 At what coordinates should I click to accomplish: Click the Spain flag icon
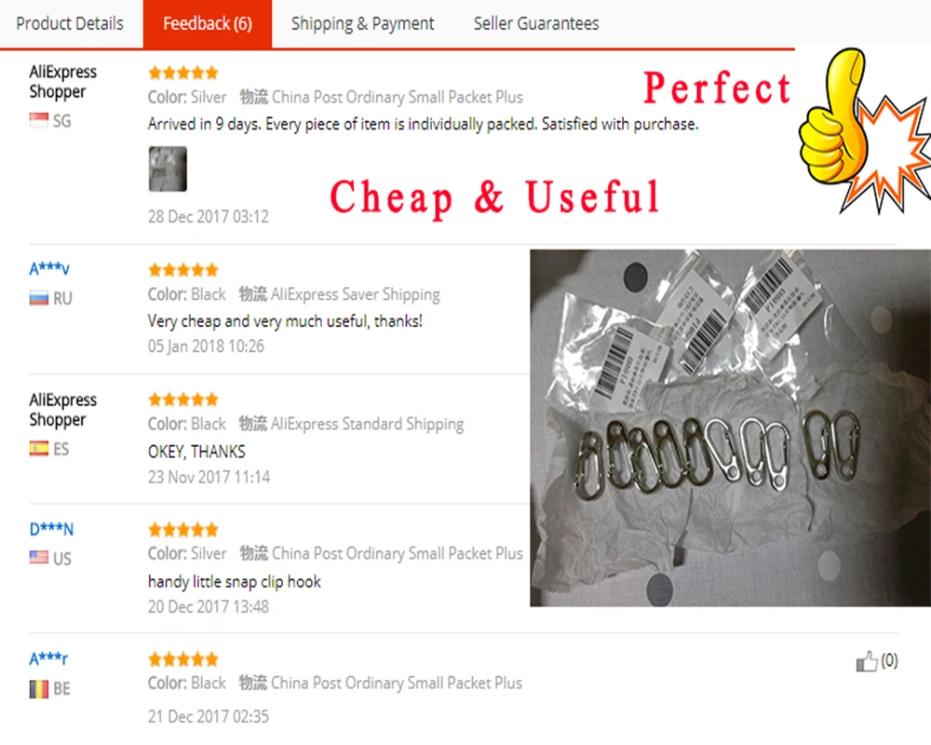coord(38,448)
